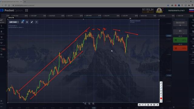194x109 pixels.
Task: Open the grid layout icon beside logo
Action: [x=26, y=10]
